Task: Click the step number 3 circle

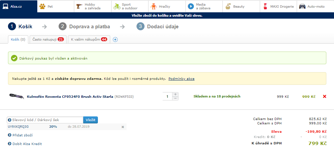Action: (141, 27)
